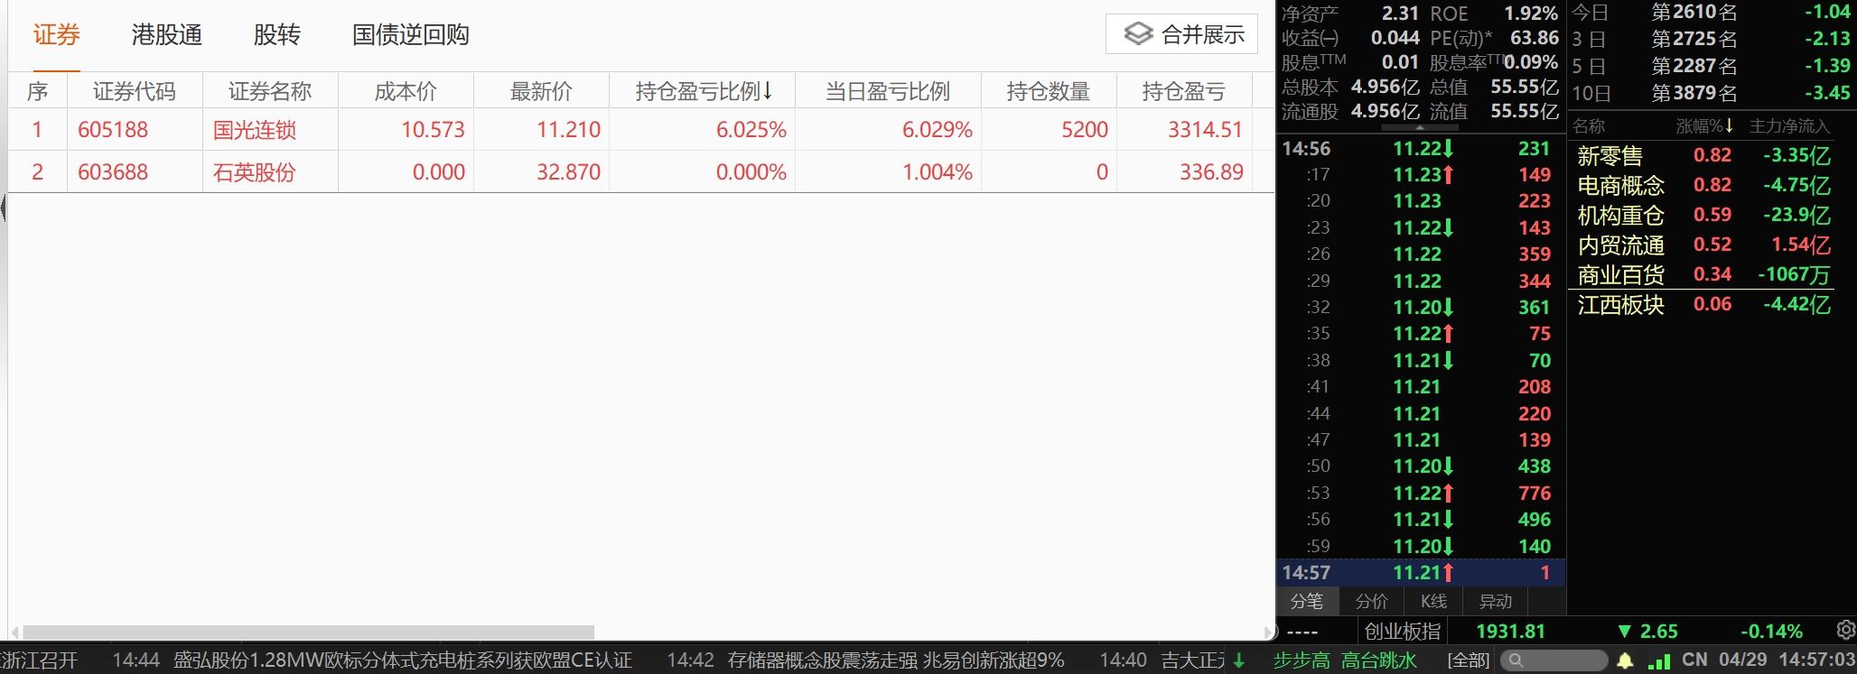
Task: Click the cost price 10.573
Action: point(433,130)
